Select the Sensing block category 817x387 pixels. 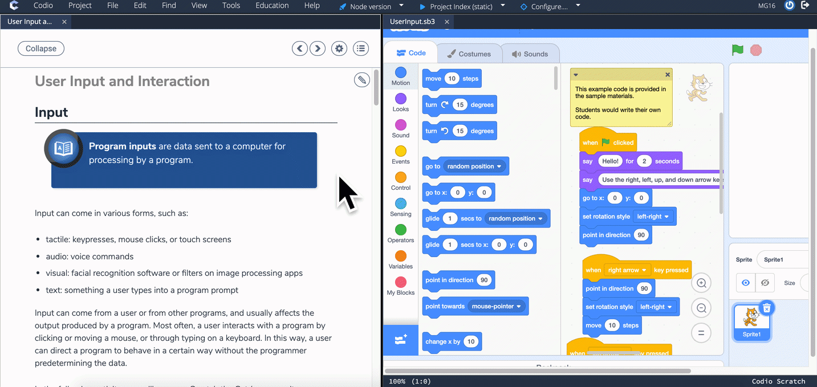pyautogui.click(x=401, y=207)
